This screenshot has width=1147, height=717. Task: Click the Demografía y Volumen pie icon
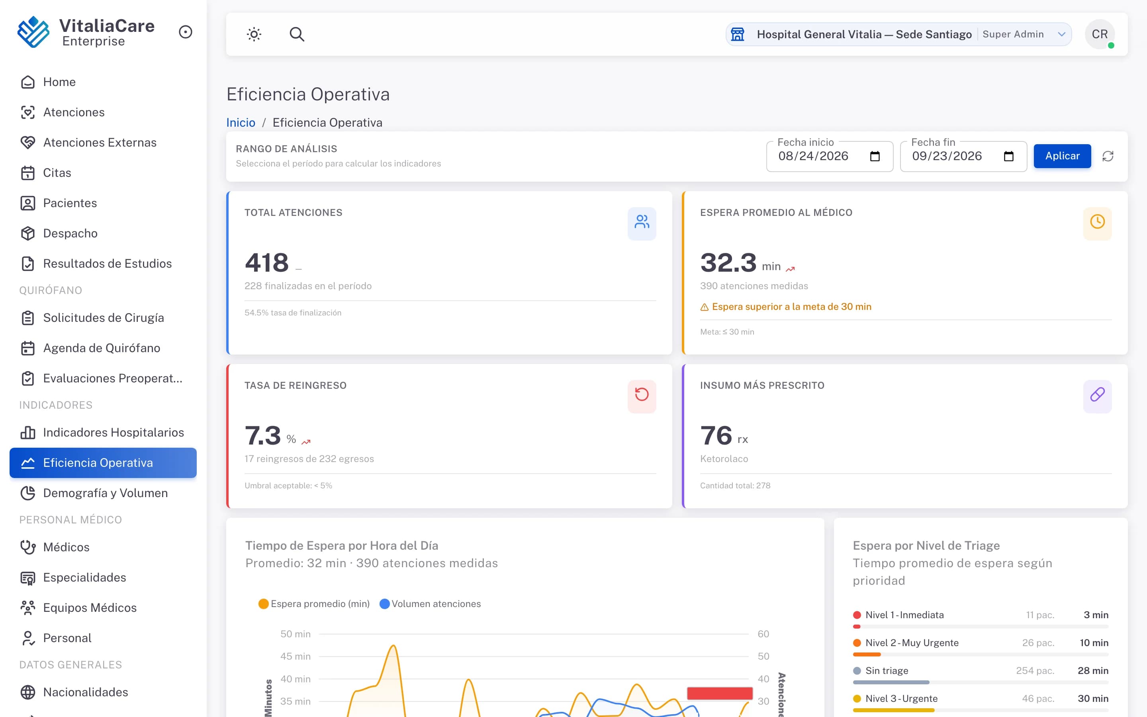28,493
